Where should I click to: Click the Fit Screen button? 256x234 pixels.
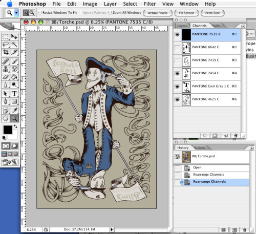coord(186,13)
